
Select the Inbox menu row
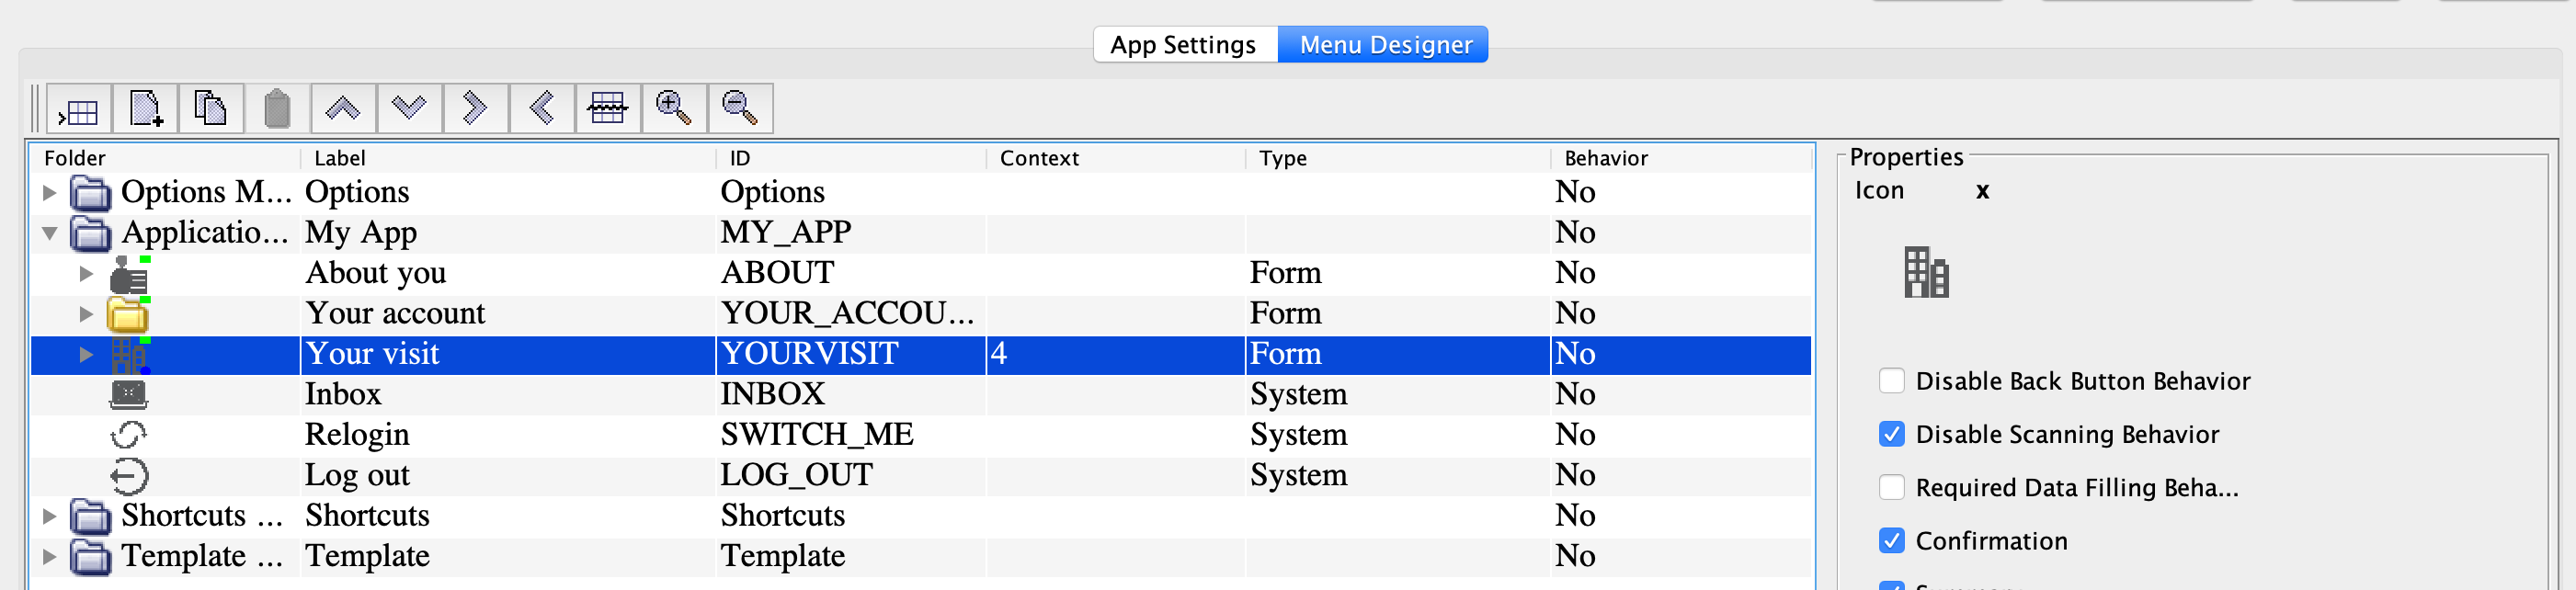[343, 395]
